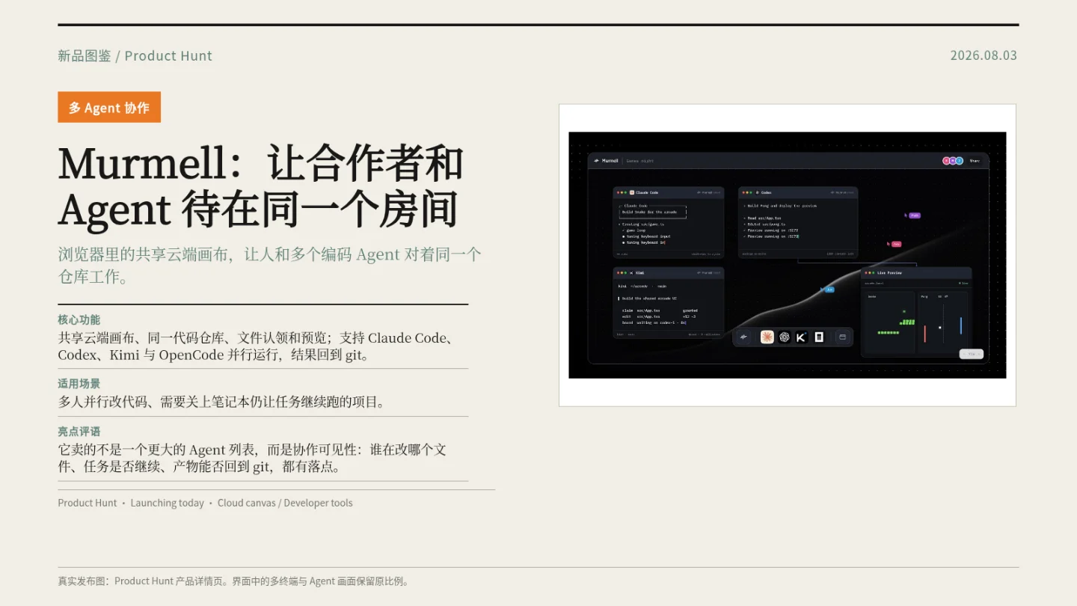
Task: Launch the OpenCode agent from the dock
Action: pos(819,337)
